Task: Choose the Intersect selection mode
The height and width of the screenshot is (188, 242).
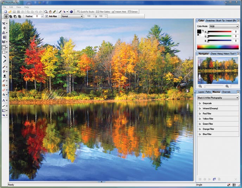Action: point(19,16)
